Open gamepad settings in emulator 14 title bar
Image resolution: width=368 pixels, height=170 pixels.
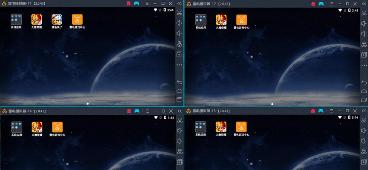click(x=136, y=111)
